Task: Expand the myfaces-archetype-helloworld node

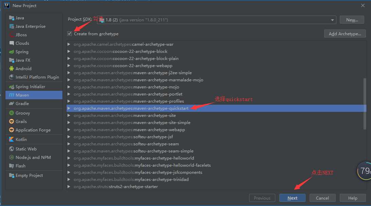Action: pyautogui.click(x=69, y=158)
